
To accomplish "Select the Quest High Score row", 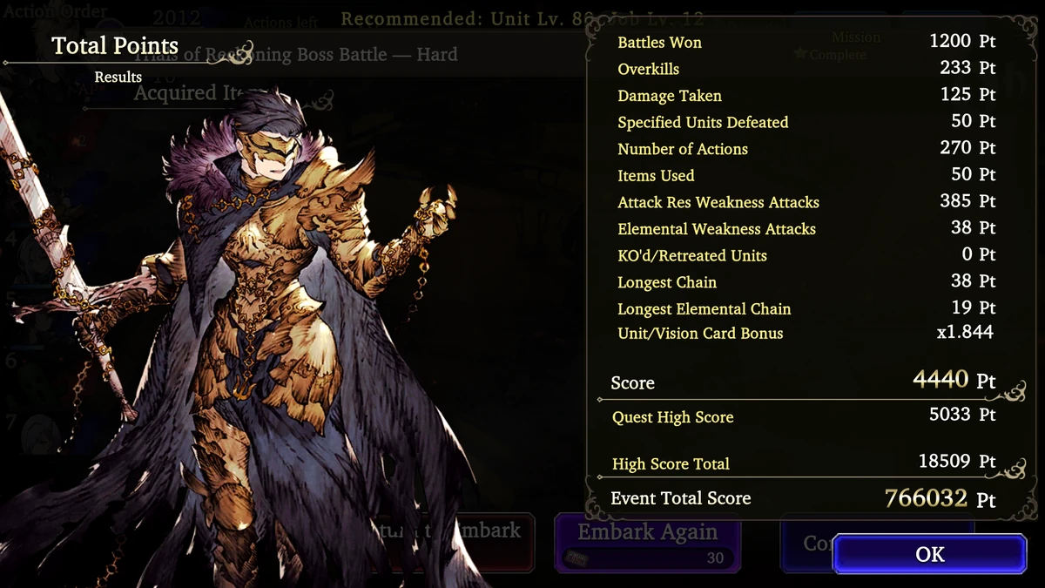I will click(804, 416).
